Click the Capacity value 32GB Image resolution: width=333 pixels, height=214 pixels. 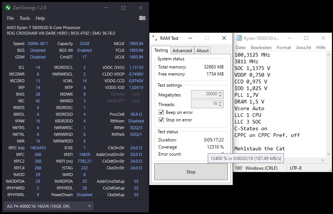coord(84,44)
